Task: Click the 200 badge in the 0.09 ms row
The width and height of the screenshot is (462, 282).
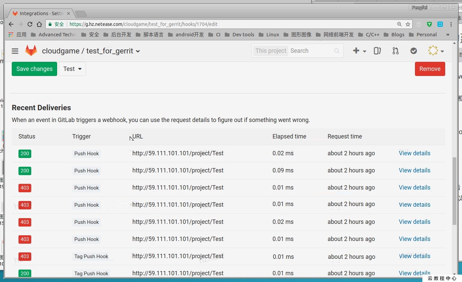Action: 25,171
